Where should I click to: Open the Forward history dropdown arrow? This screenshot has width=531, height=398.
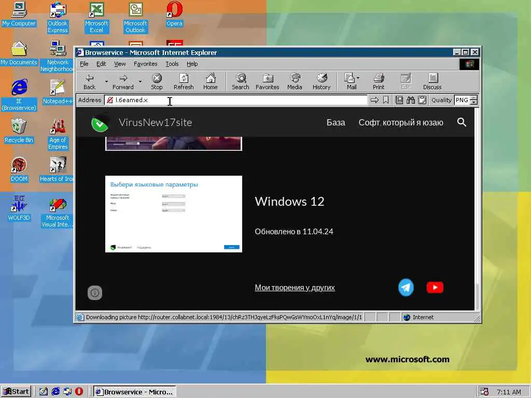coord(140,82)
